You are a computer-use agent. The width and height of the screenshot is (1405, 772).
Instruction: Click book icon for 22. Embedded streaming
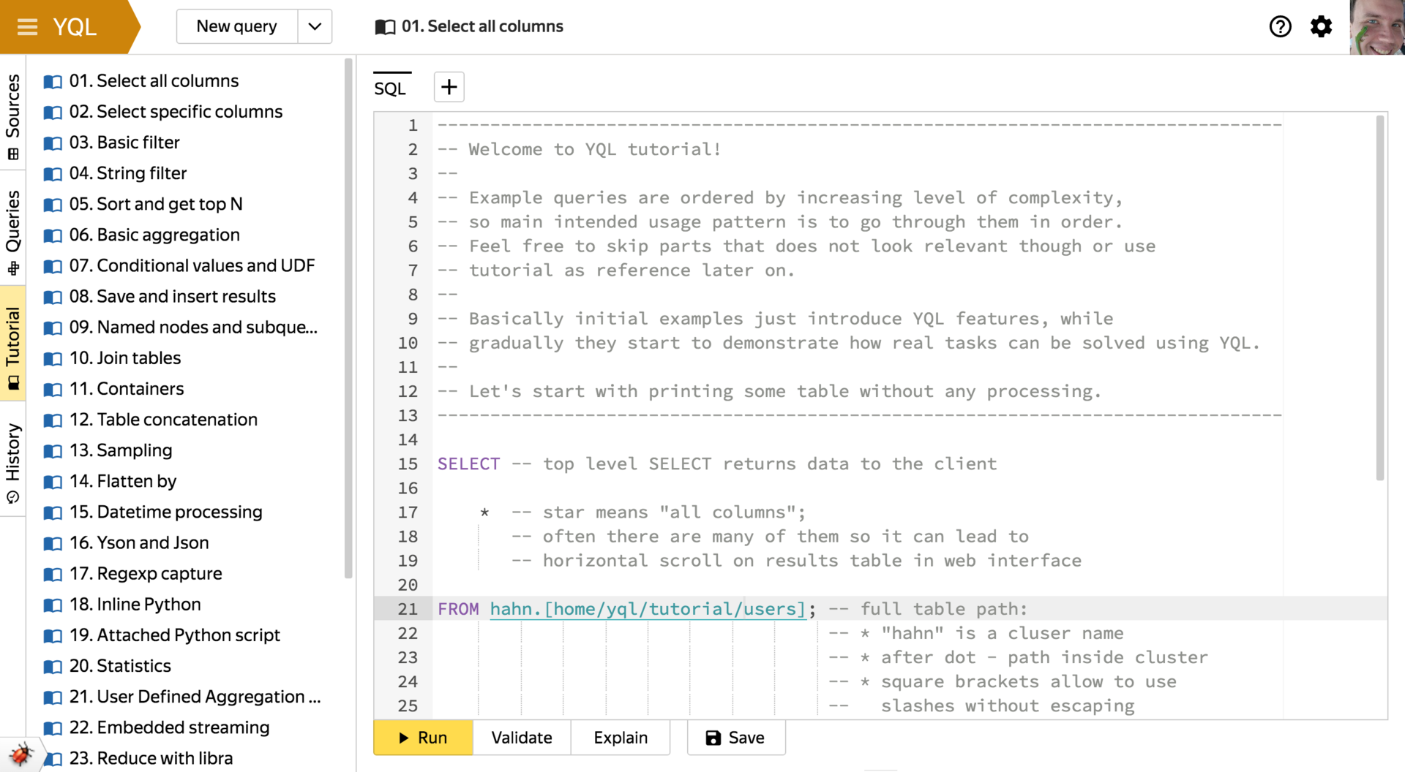click(53, 728)
